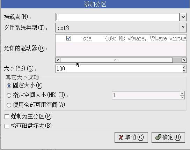Enable check disk bad blocks checkbox
190x150 pixels.
7,126
